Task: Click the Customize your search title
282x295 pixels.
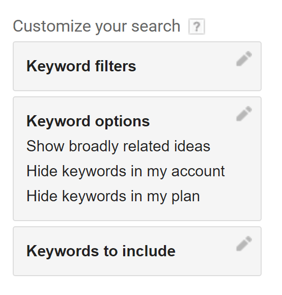Action: pos(97,26)
